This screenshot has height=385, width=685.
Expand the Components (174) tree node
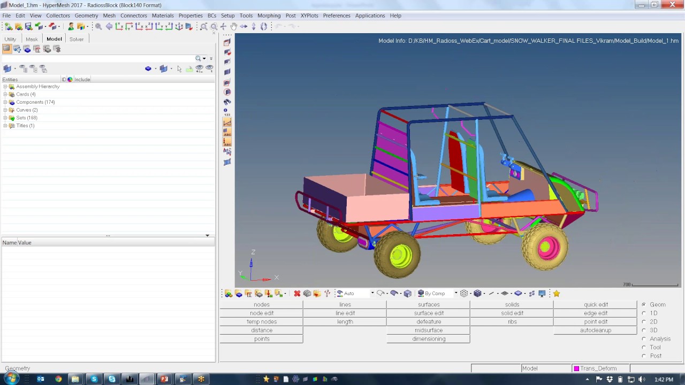point(5,102)
